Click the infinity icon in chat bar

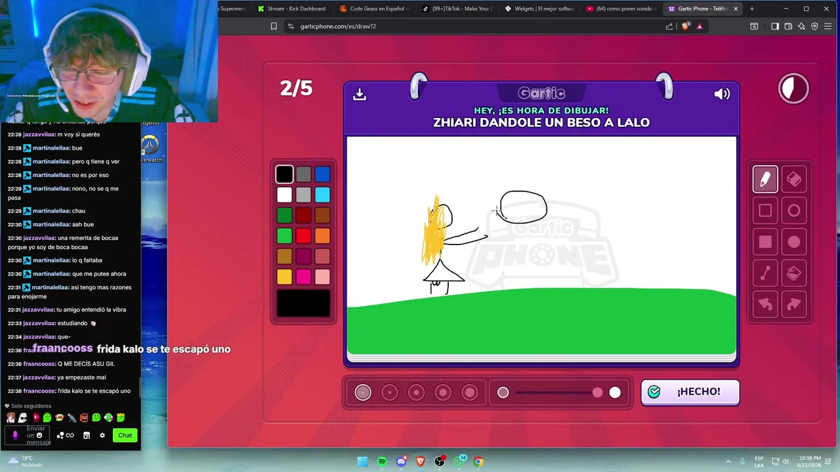click(70, 435)
